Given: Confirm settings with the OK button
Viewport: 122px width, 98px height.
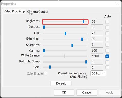Looking at the screenshot, I should pyautogui.click(x=64, y=92).
